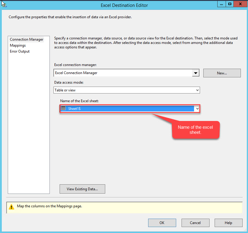
Task: Expand the Excel connection manager dropdown arrow
Action: (196, 73)
